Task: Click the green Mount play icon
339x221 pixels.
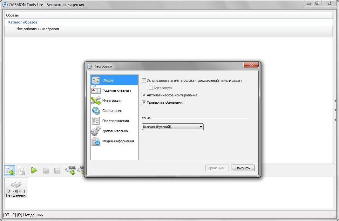Action: 34,171
